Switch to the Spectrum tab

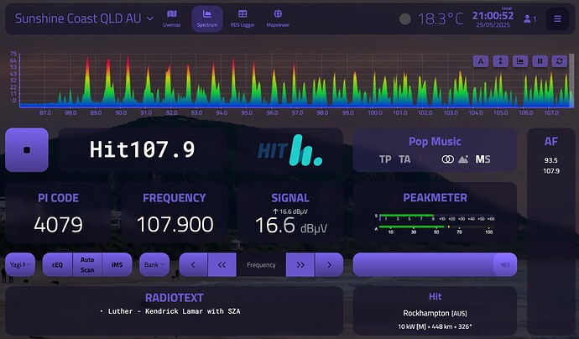207,18
